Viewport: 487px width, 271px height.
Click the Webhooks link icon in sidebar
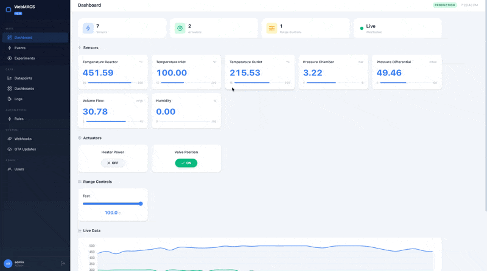click(10, 139)
